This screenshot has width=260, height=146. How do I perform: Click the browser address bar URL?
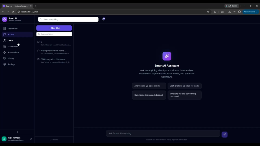[x=29, y=12]
